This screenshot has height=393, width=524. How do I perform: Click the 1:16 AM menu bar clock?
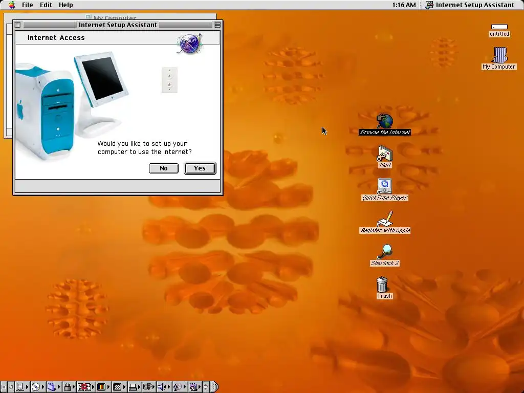(x=404, y=5)
